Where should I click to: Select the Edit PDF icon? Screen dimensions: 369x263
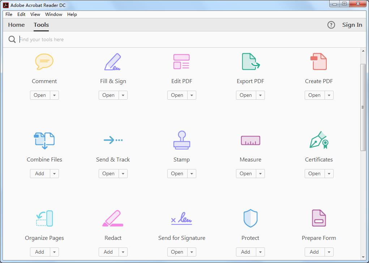(x=181, y=62)
